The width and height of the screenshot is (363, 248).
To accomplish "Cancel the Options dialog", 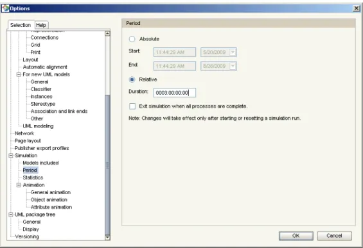I will click(334, 236).
